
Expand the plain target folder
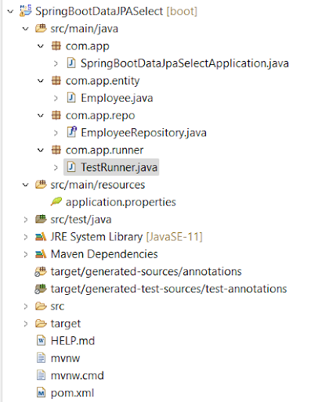coord(26,324)
